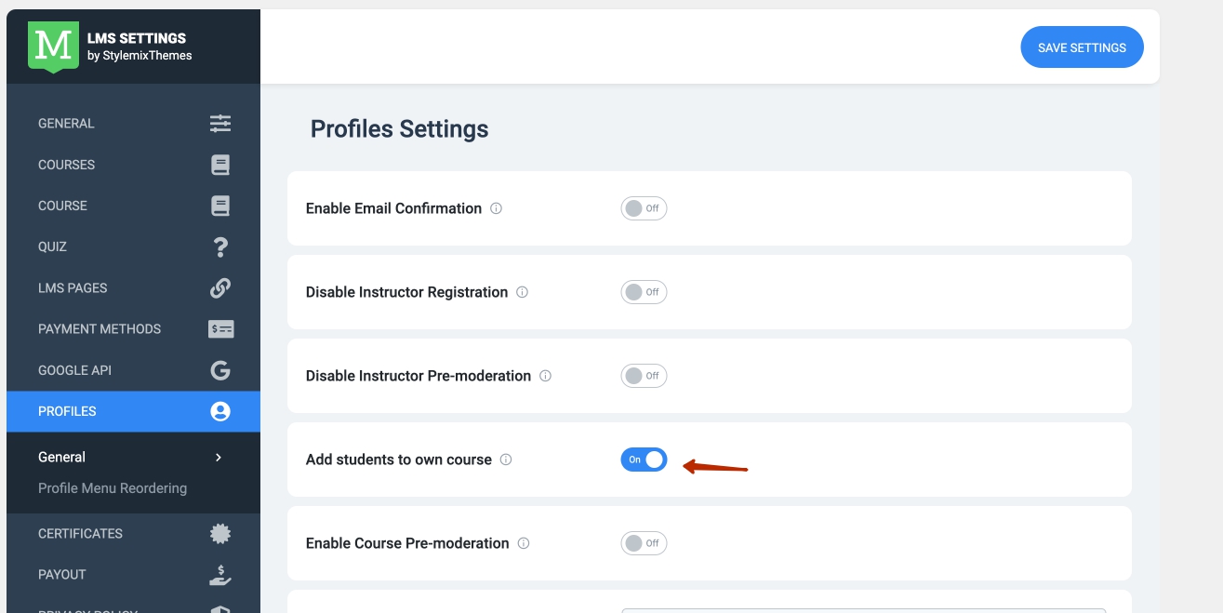
Task: Click the LMS Pages link icon
Action: click(x=220, y=287)
